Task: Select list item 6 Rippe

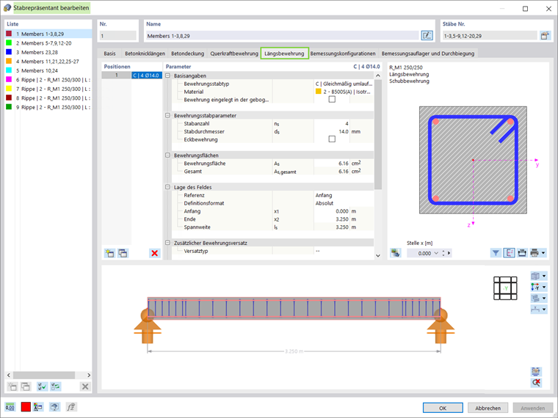Action: tap(48, 80)
